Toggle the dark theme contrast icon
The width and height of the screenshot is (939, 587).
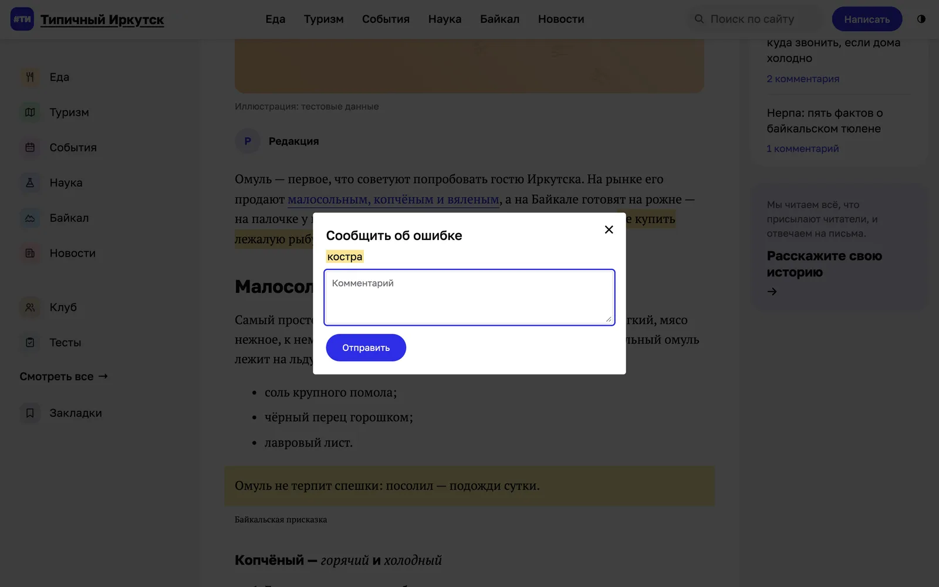point(921,19)
